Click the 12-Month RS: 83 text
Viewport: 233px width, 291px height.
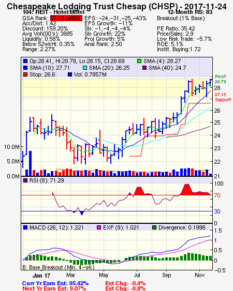[190, 12]
